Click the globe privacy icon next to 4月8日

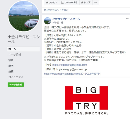pos(62,23)
